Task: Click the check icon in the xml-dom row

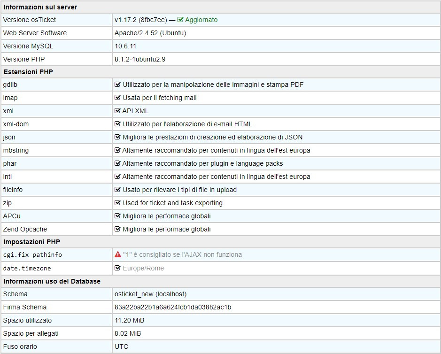Action: point(118,124)
